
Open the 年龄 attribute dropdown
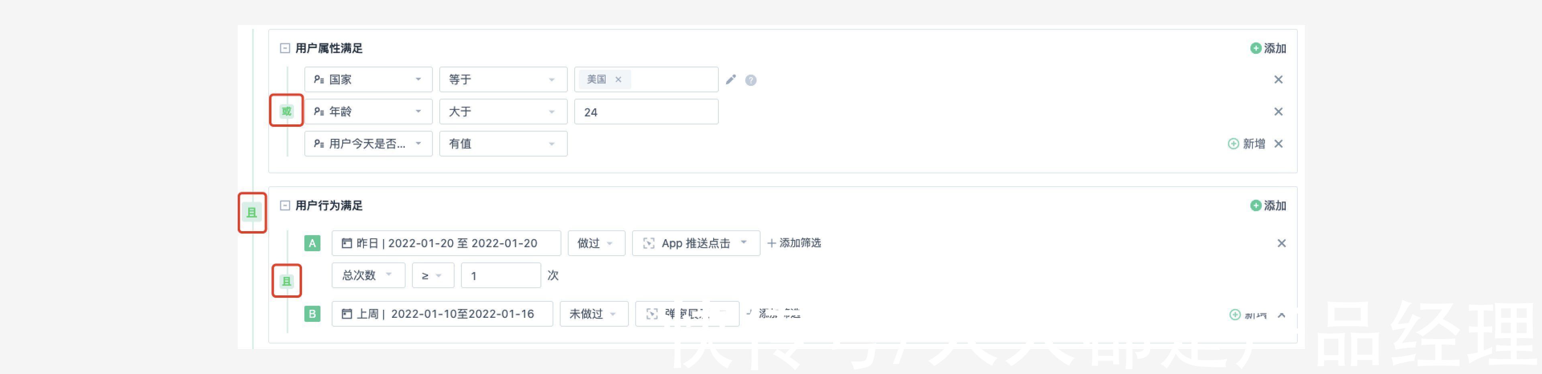368,112
